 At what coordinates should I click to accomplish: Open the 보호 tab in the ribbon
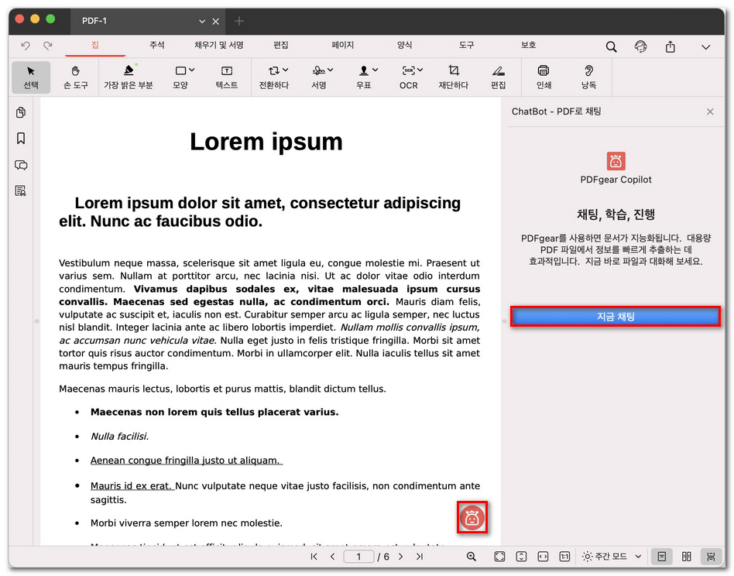(x=528, y=46)
